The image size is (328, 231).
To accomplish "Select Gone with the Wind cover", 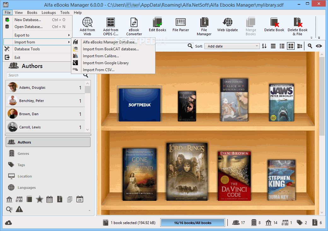I will [139, 174].
